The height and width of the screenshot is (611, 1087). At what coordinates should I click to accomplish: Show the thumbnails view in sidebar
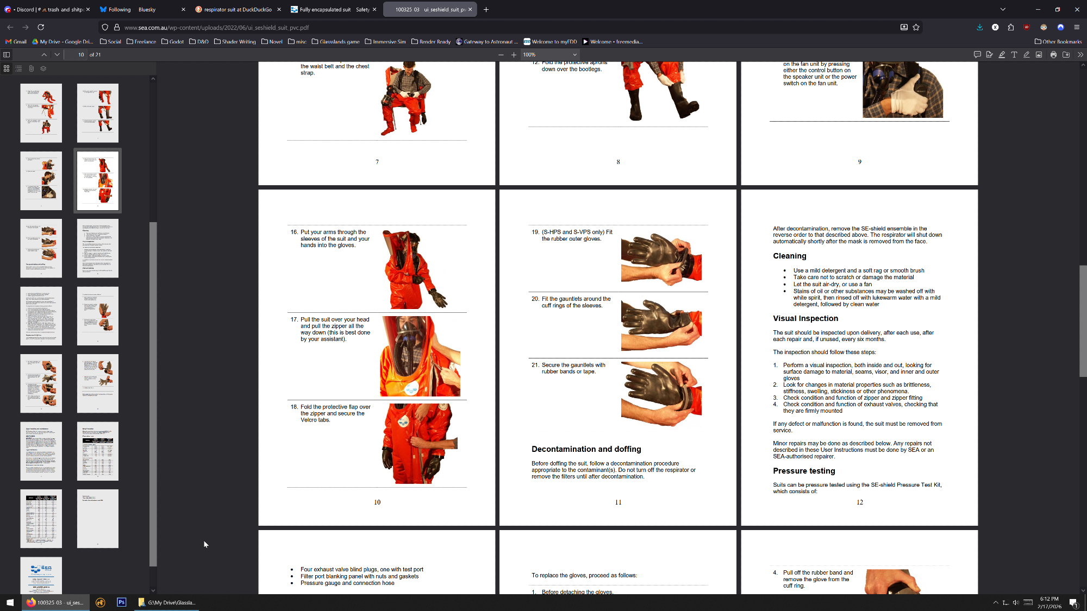coord(7,68)
